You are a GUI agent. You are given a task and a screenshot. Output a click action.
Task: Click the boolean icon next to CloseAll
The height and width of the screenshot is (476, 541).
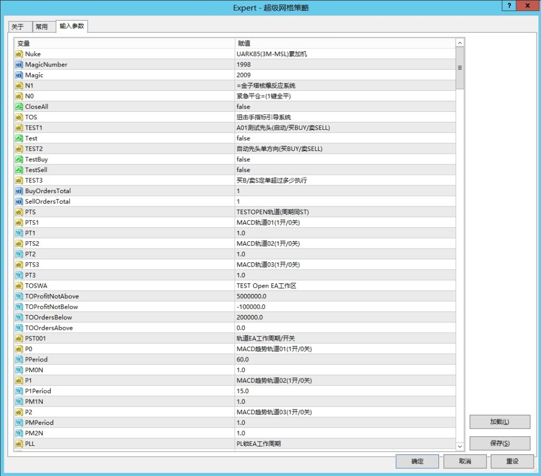pos(19,107)
